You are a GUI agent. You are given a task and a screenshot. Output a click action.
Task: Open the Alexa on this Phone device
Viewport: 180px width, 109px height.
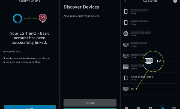pyautogui.click(x=150, y=78)
